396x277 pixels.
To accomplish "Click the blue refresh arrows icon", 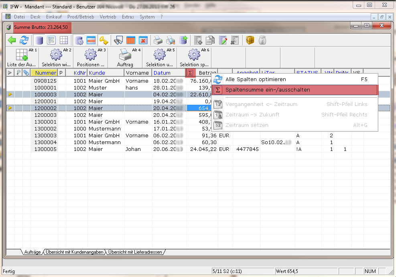I will tap(24, 40).
